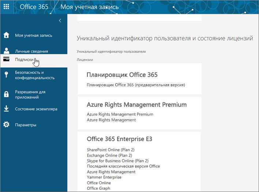Open Безопасность и конфиденциальность section
Image resolution: width=259 pixels, height=192 pixels.
[x=35, y=75]
